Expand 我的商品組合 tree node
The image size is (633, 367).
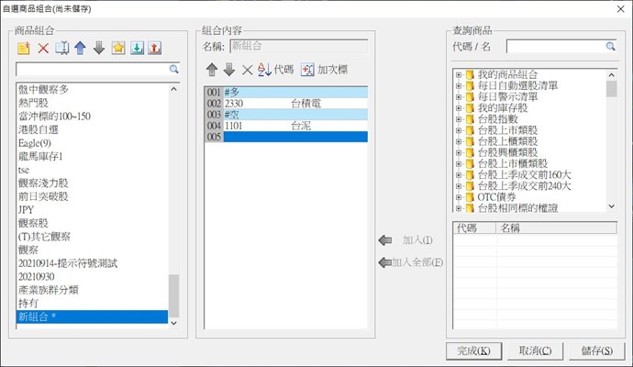(x=459, y=73)
